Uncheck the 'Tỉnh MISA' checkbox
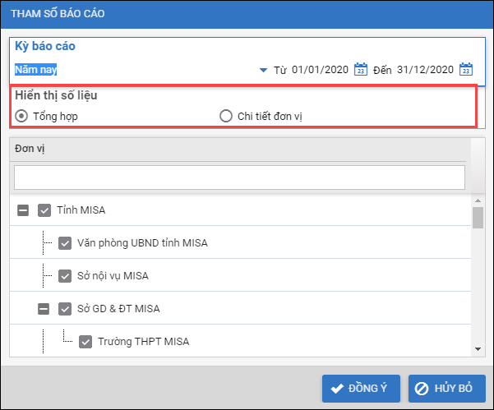Viewport: 494px width, 410px height. (x=44, y=210)
